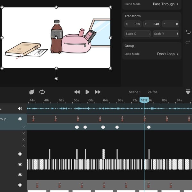The image size is (192, 192).
Task: Hide the group layer with its eye icon
Action: (20, 119)
